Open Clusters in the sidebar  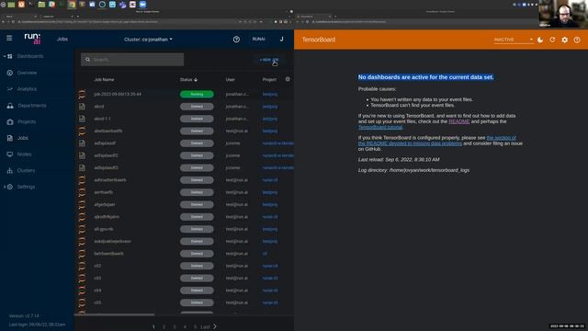[x=26, y=170]
